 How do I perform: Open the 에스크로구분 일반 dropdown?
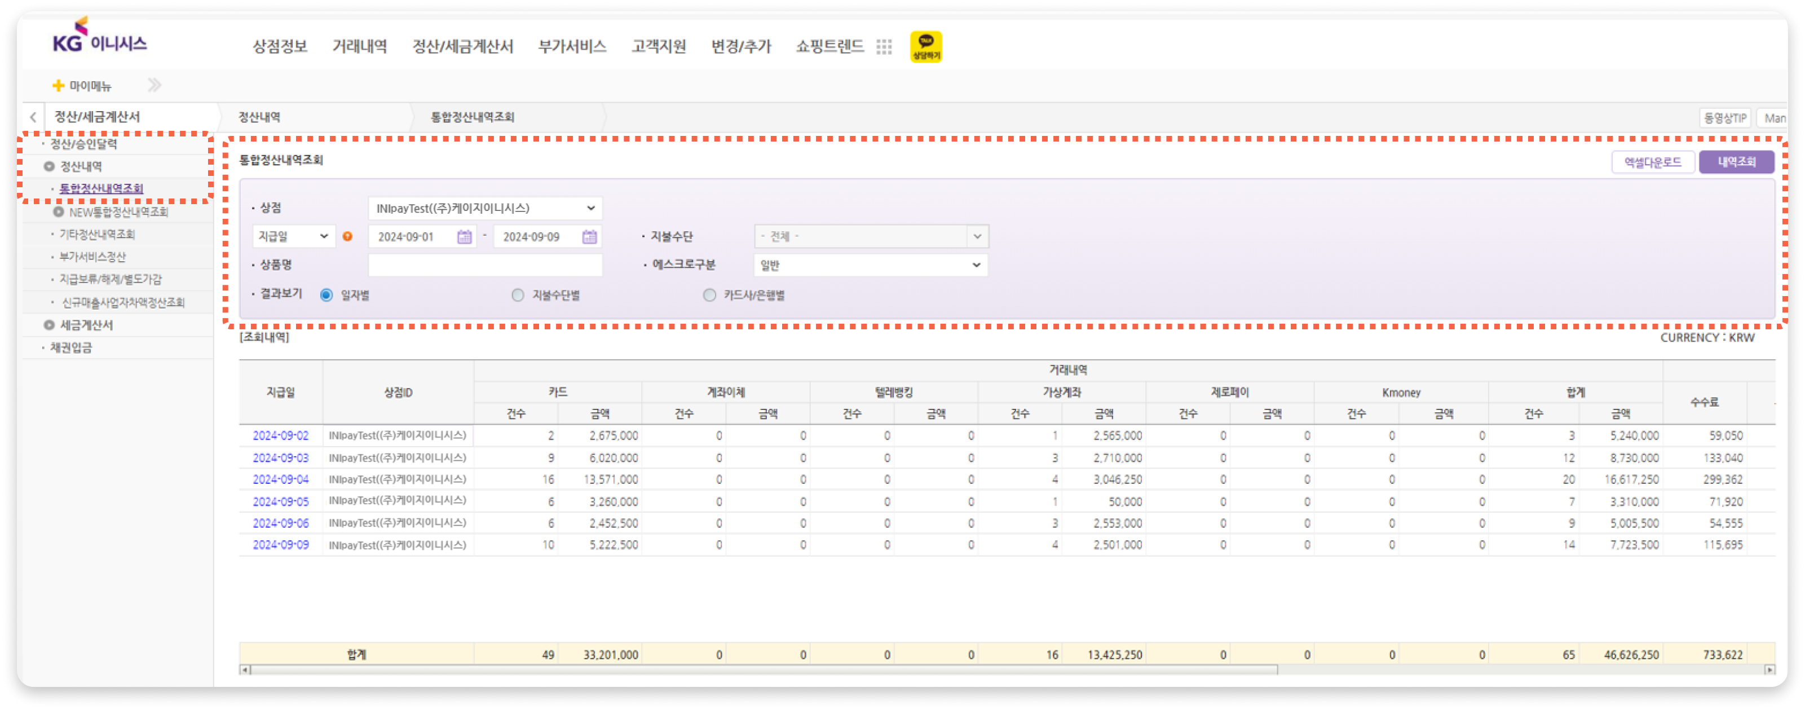pos(871,266)
